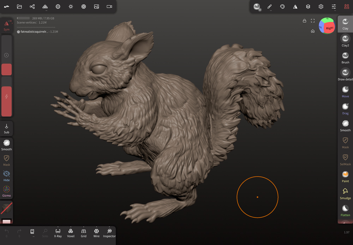Choose the Smudge tool
Screen dimensions: 353x245
pos(345,193)
